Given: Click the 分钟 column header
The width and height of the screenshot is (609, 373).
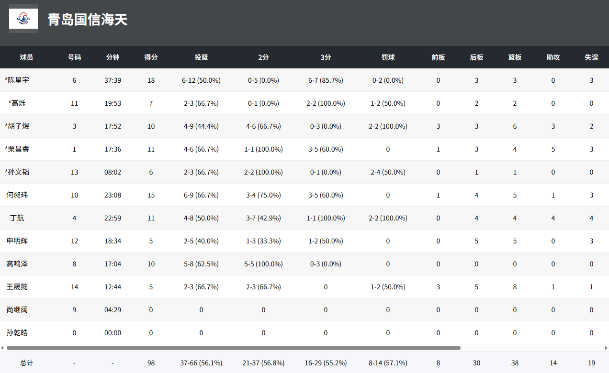Looking at the screenshot, I should click(x=113, y=57).
